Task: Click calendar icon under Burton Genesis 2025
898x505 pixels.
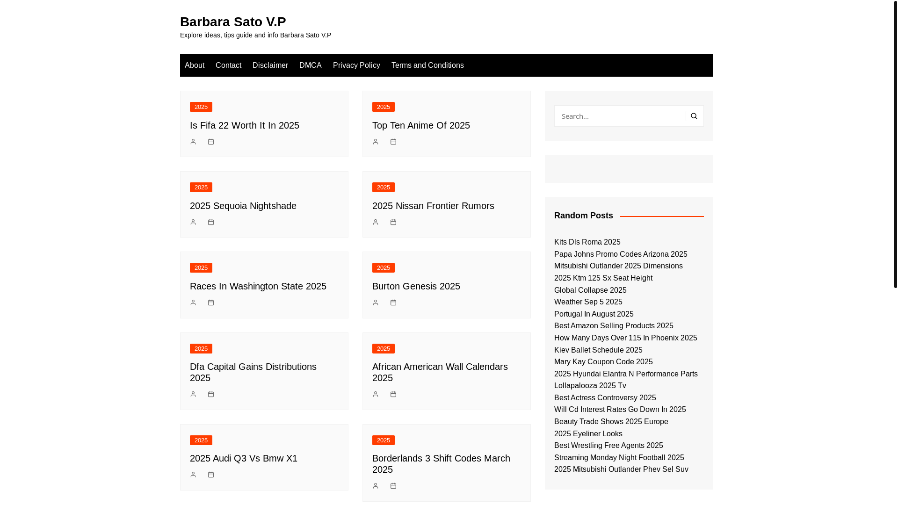Action: click(393, 303)
